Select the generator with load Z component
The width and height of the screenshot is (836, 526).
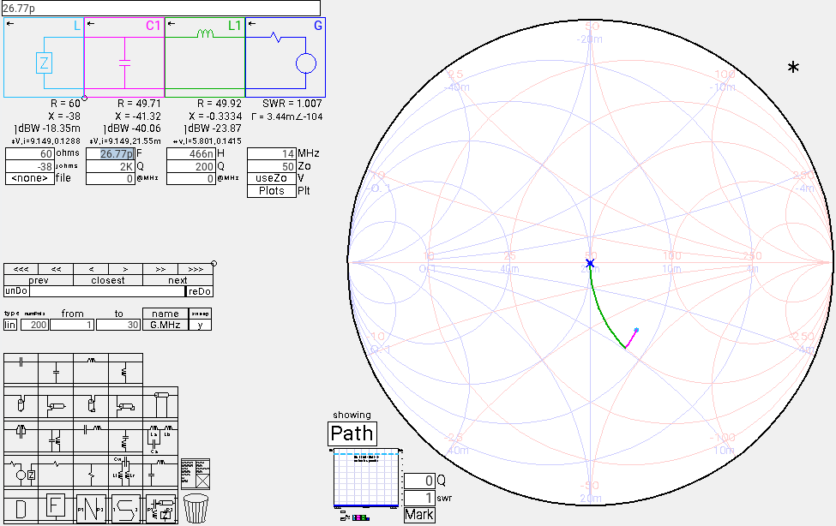tap(21, 471)
